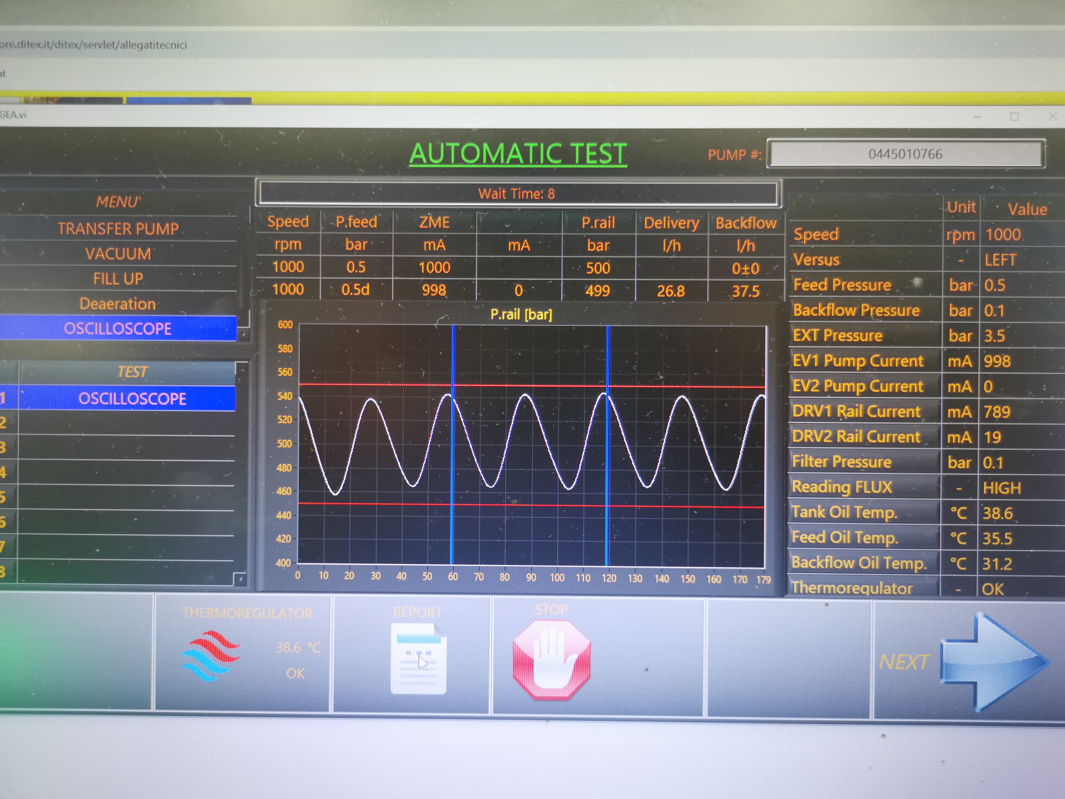Select TRANSFER PUMP in menu
The image size is (1065, 799).
pyautogui.click(x=118, y=229)
